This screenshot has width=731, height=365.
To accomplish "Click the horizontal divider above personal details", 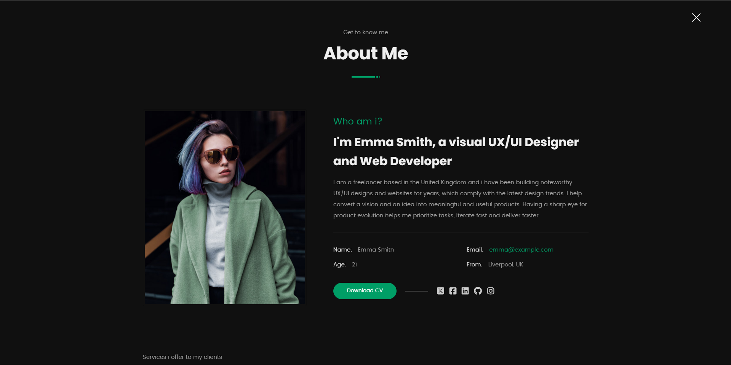I will point(461,232).
